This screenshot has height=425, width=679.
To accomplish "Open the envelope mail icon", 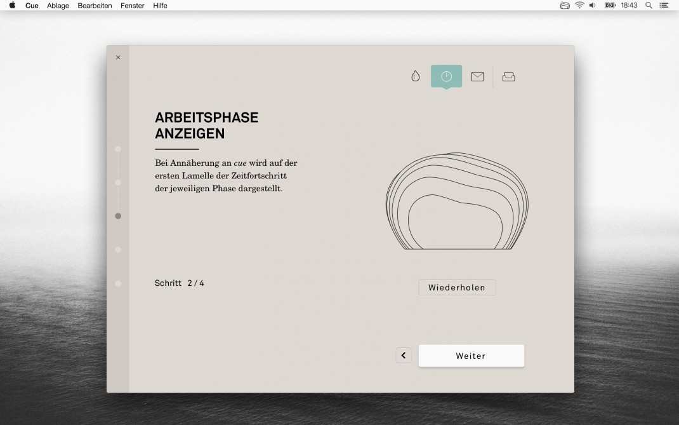I will (x=477, y=76).
